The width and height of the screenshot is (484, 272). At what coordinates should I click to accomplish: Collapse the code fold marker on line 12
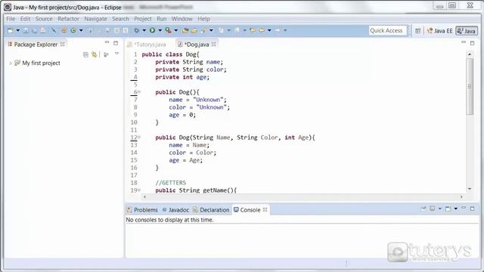pos(139,138)
